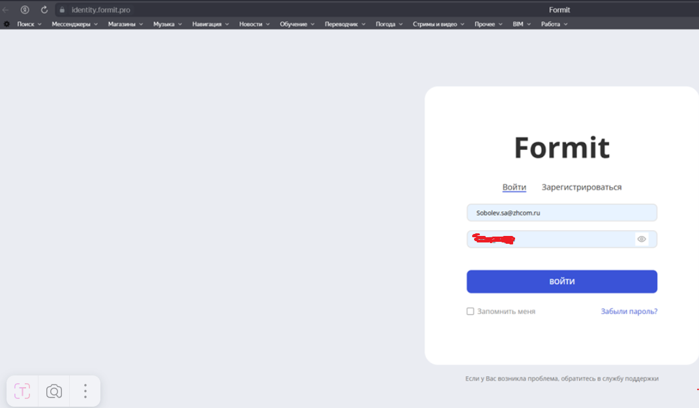This screenshot has width=699, height=408.
Task: Click the text recognition T icon
Action: [22, 391]
